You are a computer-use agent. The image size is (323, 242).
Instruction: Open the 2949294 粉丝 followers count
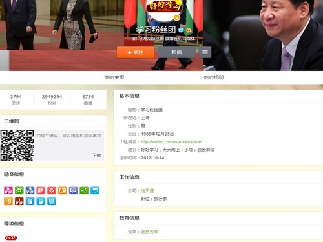point(52,99)
